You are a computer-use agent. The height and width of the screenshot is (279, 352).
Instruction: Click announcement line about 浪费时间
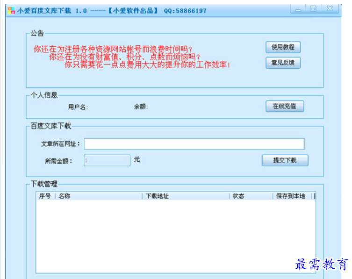click(x=113, y=49)
